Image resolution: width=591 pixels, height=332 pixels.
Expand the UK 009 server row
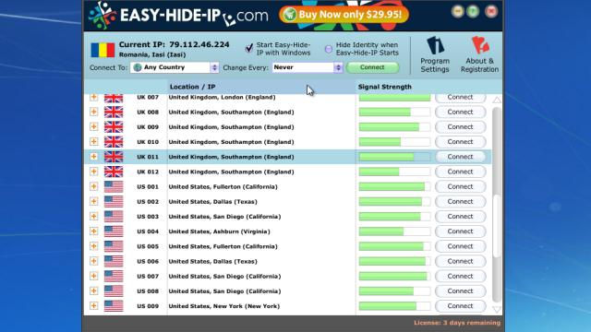(94, 127)
